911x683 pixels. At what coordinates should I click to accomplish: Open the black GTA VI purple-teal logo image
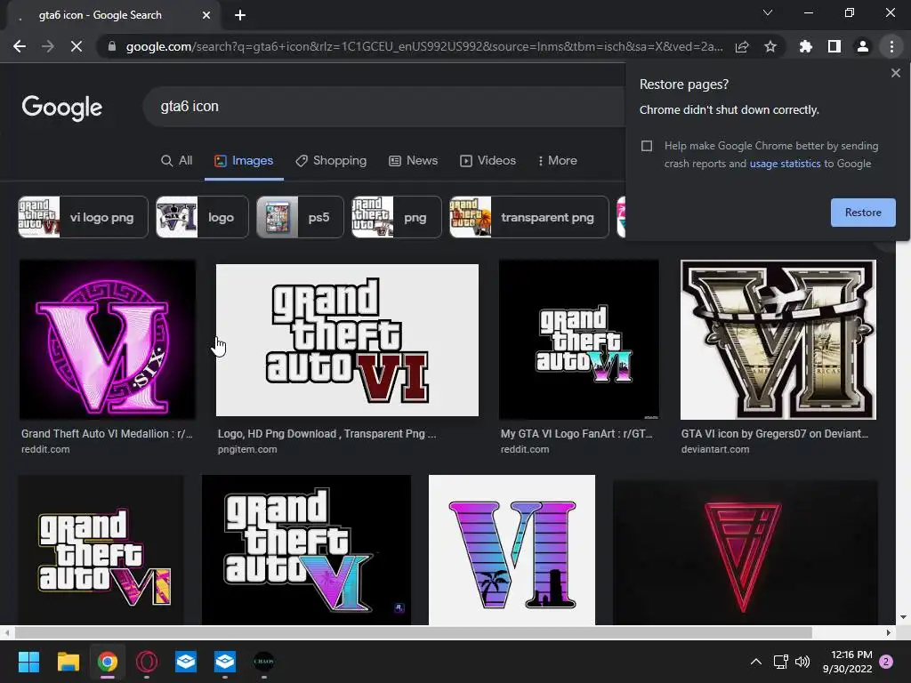click(306, 550)
